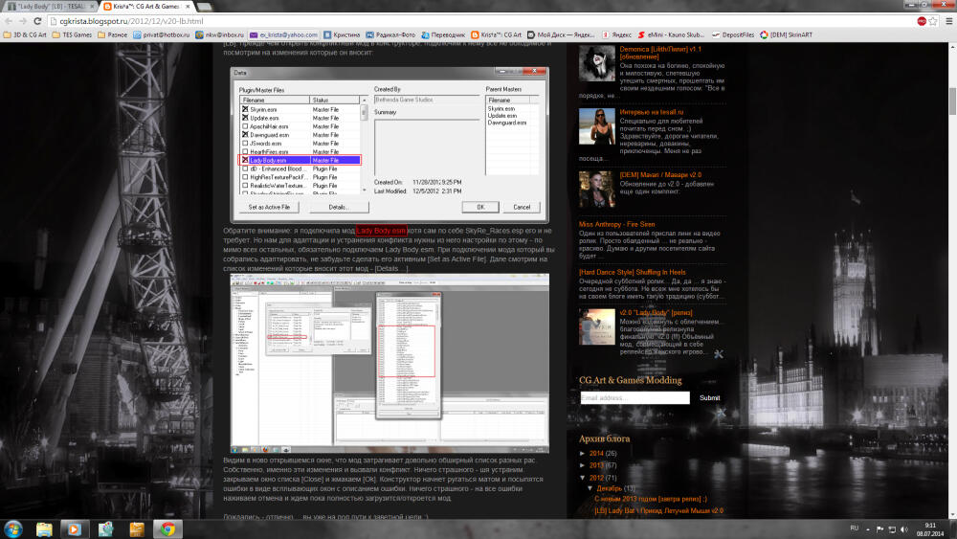Switch to "Lady Body" [LB] - TESAL tab
Screen dimensions: 957x539
click(49, 6)
